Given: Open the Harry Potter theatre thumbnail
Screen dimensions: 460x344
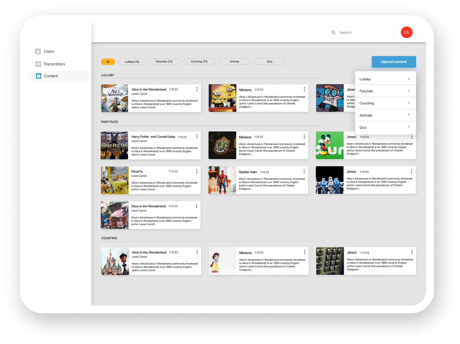Looking at the screenshot, I should [114, 145].
